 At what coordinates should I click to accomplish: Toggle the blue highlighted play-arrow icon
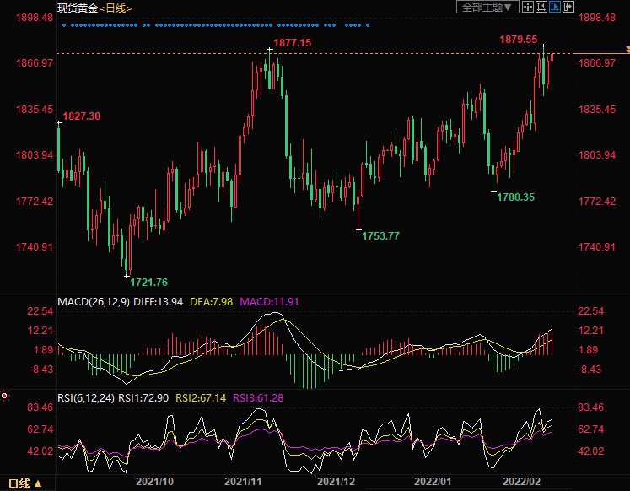[554, 7]
